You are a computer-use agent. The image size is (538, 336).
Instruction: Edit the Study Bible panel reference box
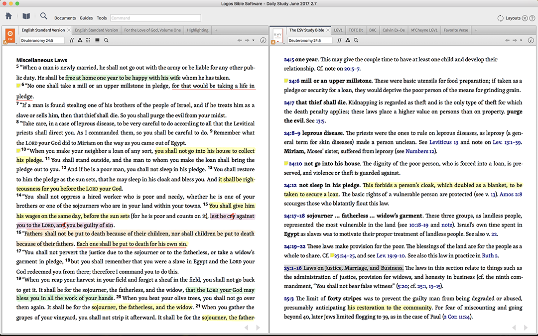click(x=310, y=40)
